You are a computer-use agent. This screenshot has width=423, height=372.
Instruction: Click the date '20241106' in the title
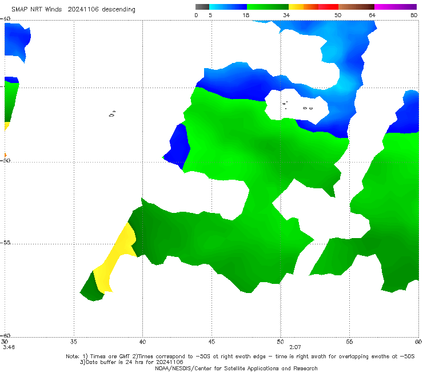coord(83,10)
